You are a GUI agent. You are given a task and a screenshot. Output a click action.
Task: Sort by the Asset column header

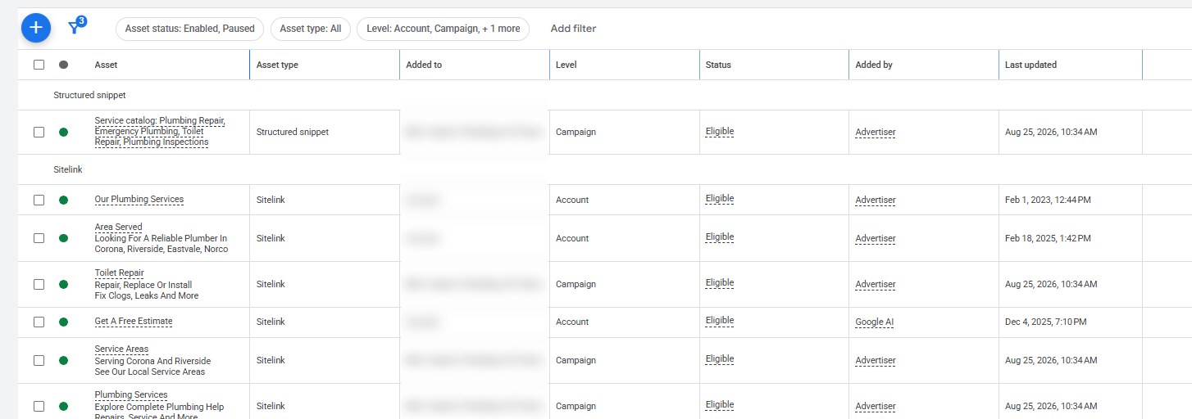coord(106,65)
